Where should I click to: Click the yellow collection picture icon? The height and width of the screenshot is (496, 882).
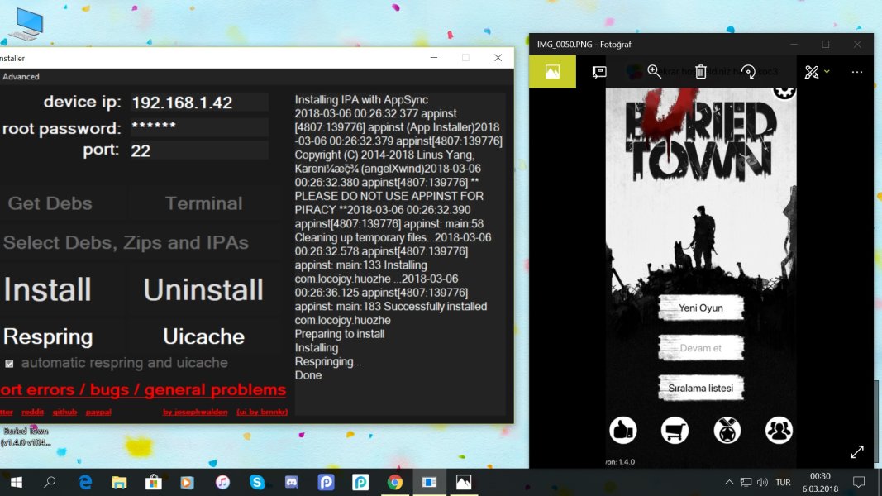552,72
